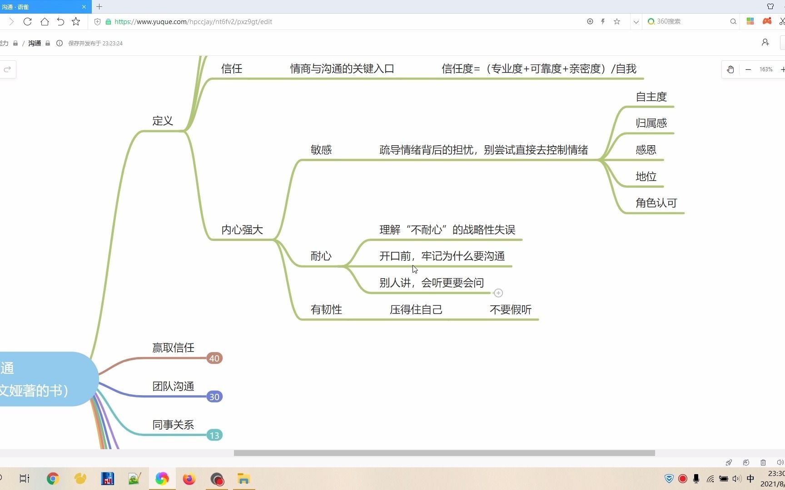Select the 角色认可 node
Image resolution: width=785 pixels, height=490 pixels.
pos(656,203)
